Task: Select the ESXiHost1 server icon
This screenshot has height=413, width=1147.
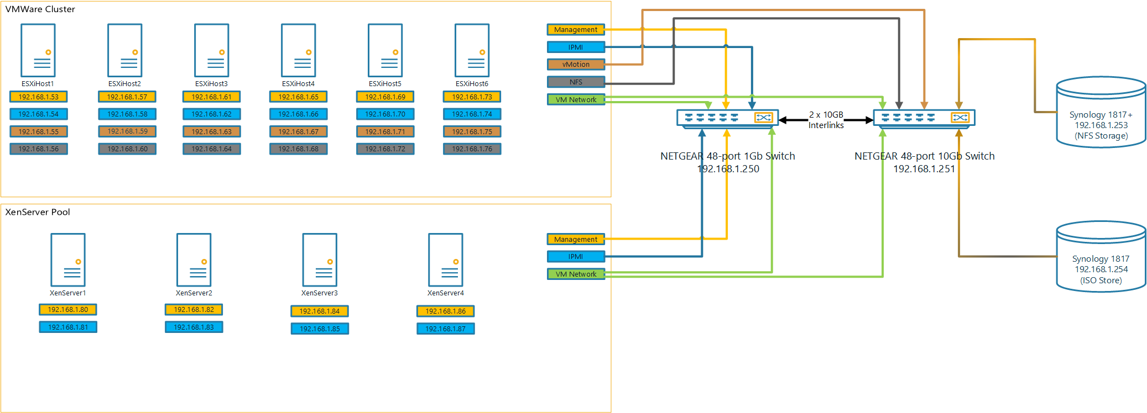Action: click(38, 50)
